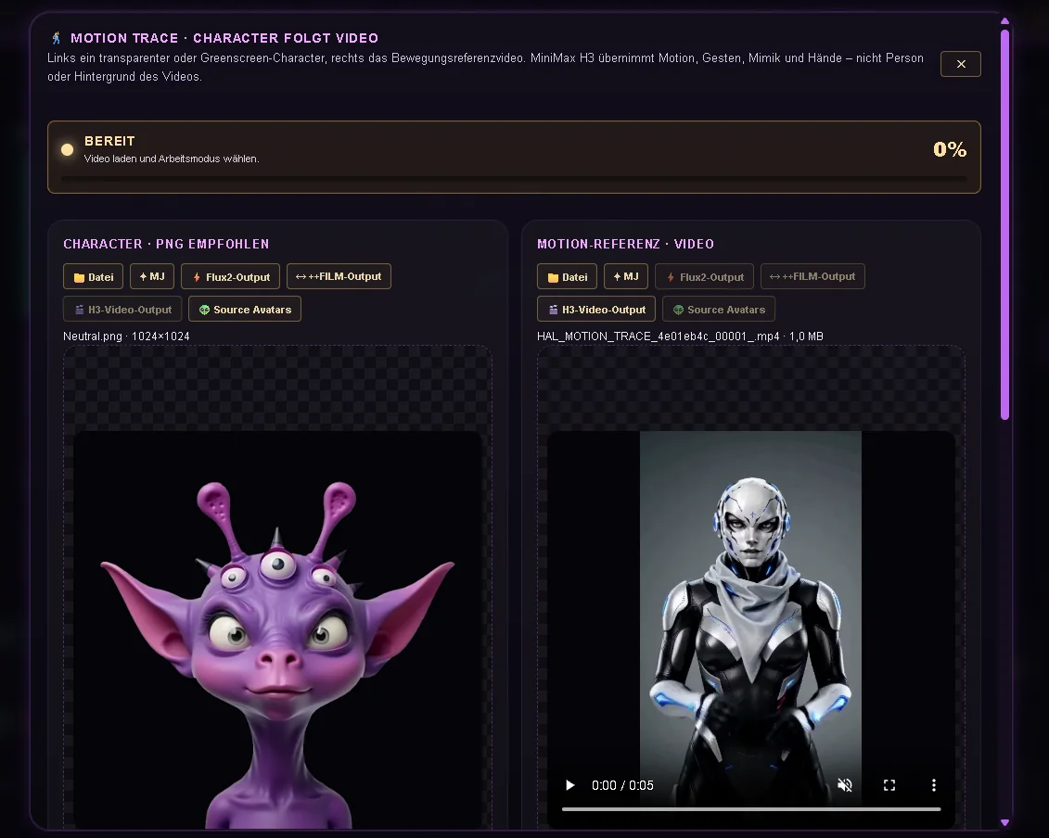
Task: Click the video time 0:00 / 0:05
Action: (623, 785)
